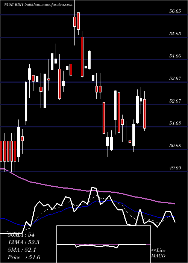Click the 5MA : 52.1 legend entry
Image resolution: width=188 pixels, height=263 pixels.
pyautogui.click(x=23, y=250)
